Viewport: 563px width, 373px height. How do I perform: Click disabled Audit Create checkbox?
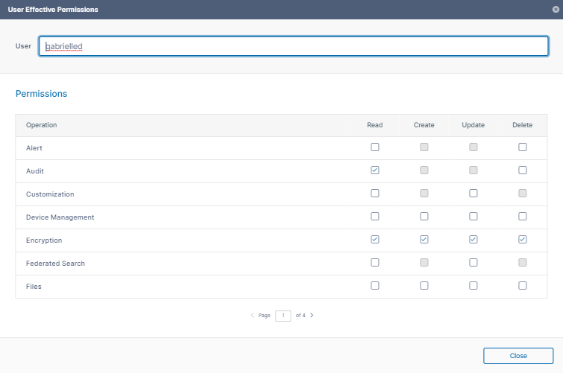tap(424, 170)
